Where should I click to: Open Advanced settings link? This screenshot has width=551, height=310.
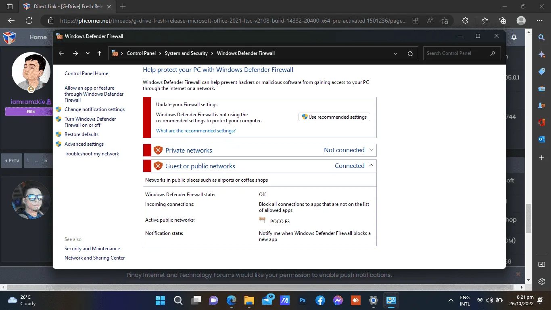click(x=84, y=144)
